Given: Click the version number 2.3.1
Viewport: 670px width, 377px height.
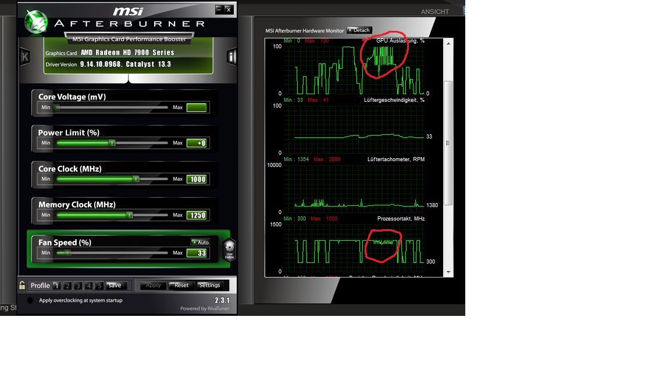Looking at the screenshot, I should pos(222,300).
